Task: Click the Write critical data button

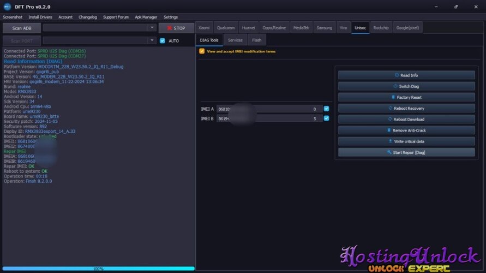Action: pyautogui.click(x=406, y=141)
